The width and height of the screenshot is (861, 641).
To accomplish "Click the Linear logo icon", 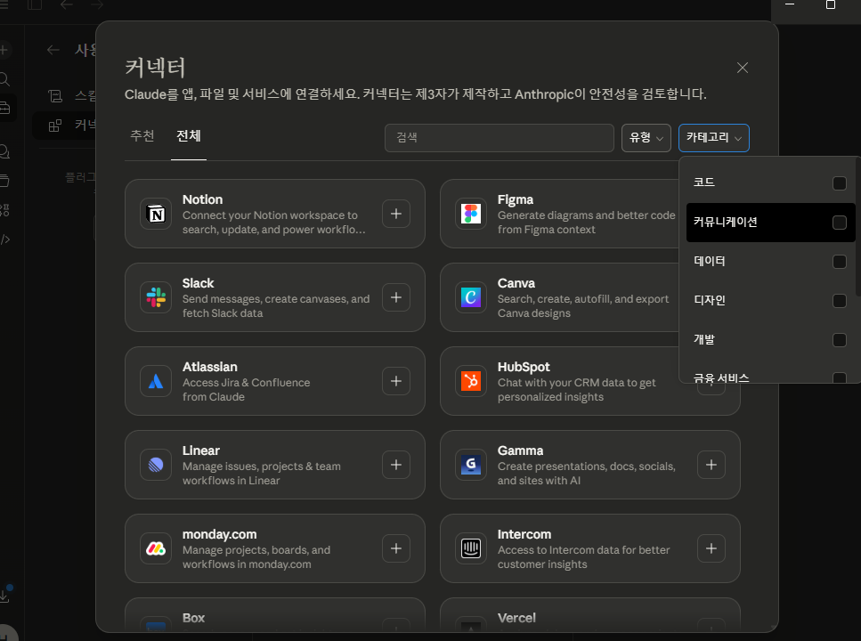I will [156, 465].
